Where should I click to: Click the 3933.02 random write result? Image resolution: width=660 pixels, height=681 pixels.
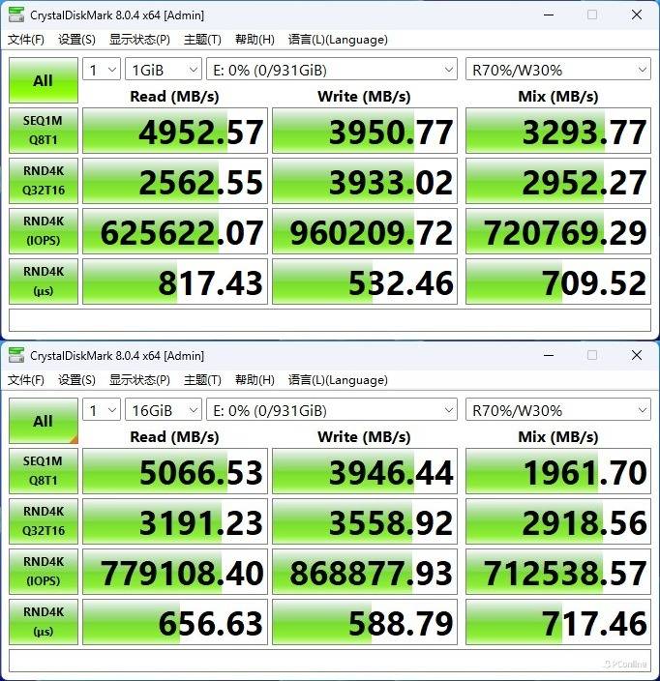click(365, 181)
